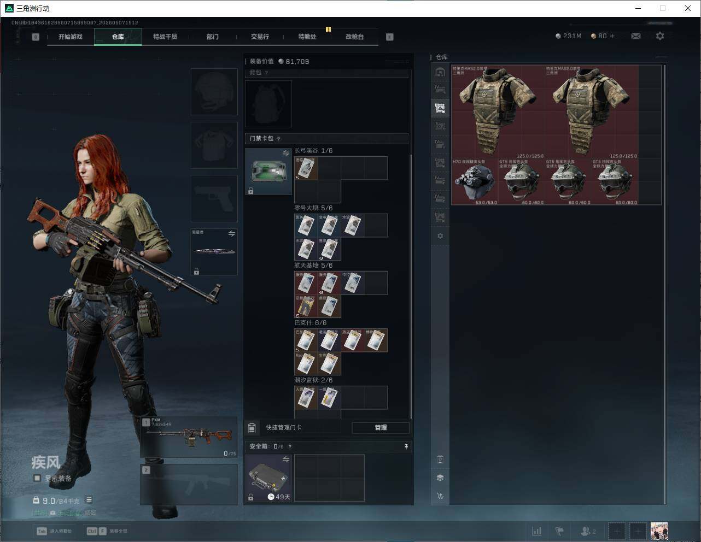Click the Tab 进入特勤处 shortcut
701x542 pixels.
tap(54, 531)
